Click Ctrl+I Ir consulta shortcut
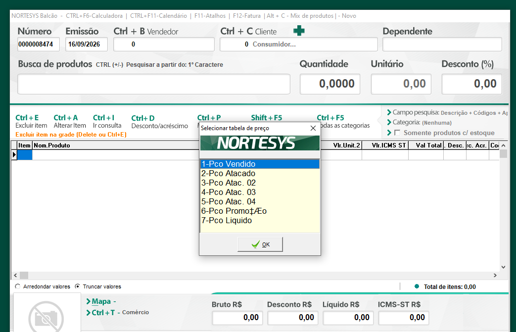This screenshot has height=332, width=516. [x=107, y=121]
